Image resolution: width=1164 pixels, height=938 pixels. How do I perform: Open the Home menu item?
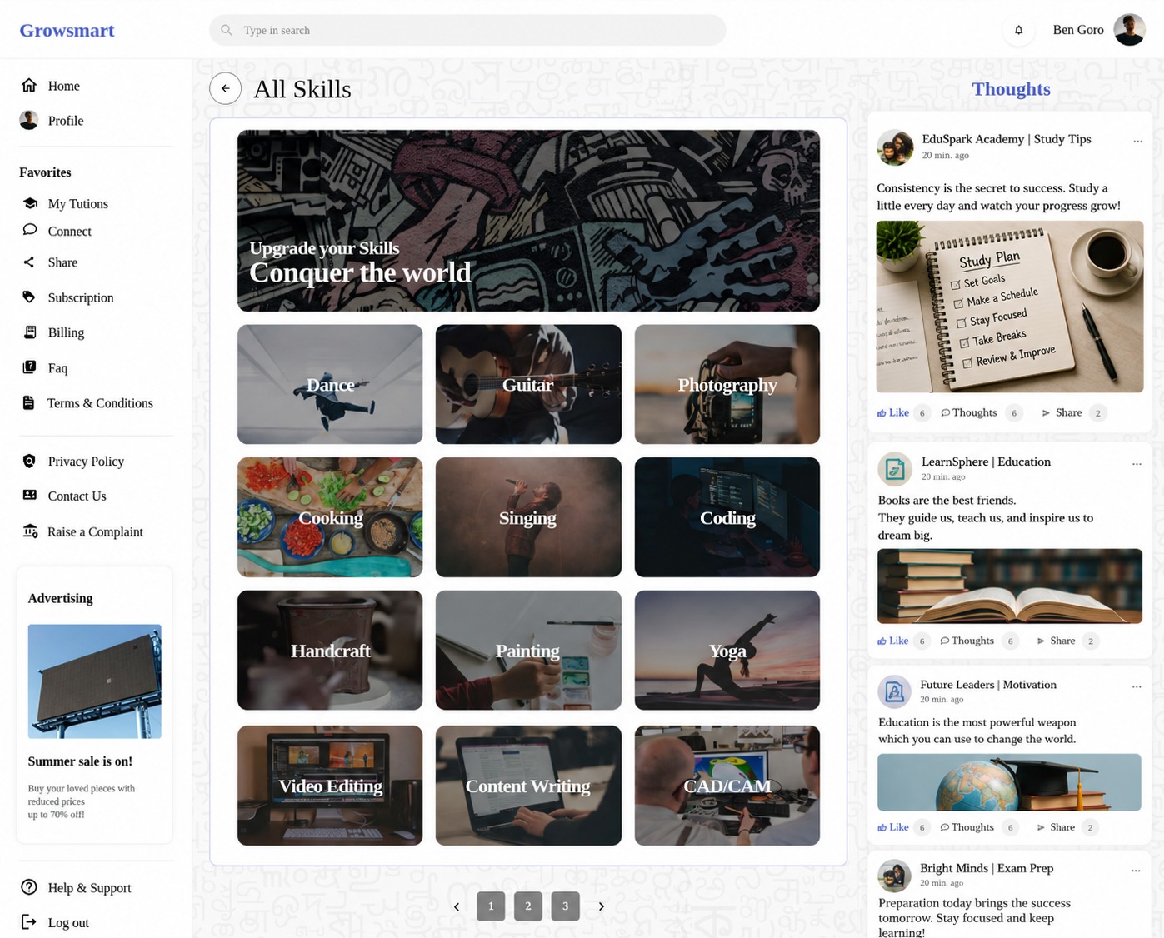pos(63,86)
